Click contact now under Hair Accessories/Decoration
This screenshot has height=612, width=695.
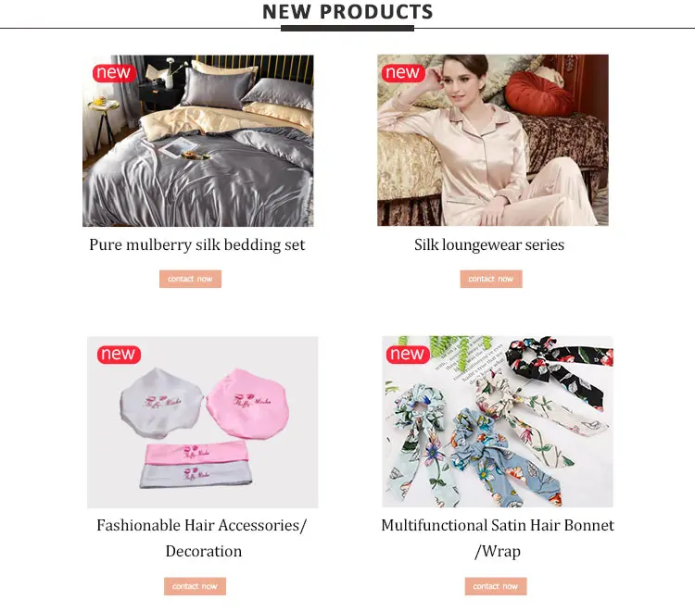(x=195, y=586)
